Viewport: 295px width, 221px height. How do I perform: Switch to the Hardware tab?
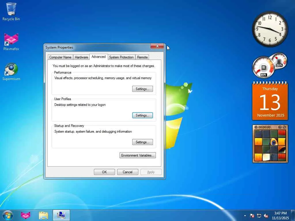coord(81,57)
